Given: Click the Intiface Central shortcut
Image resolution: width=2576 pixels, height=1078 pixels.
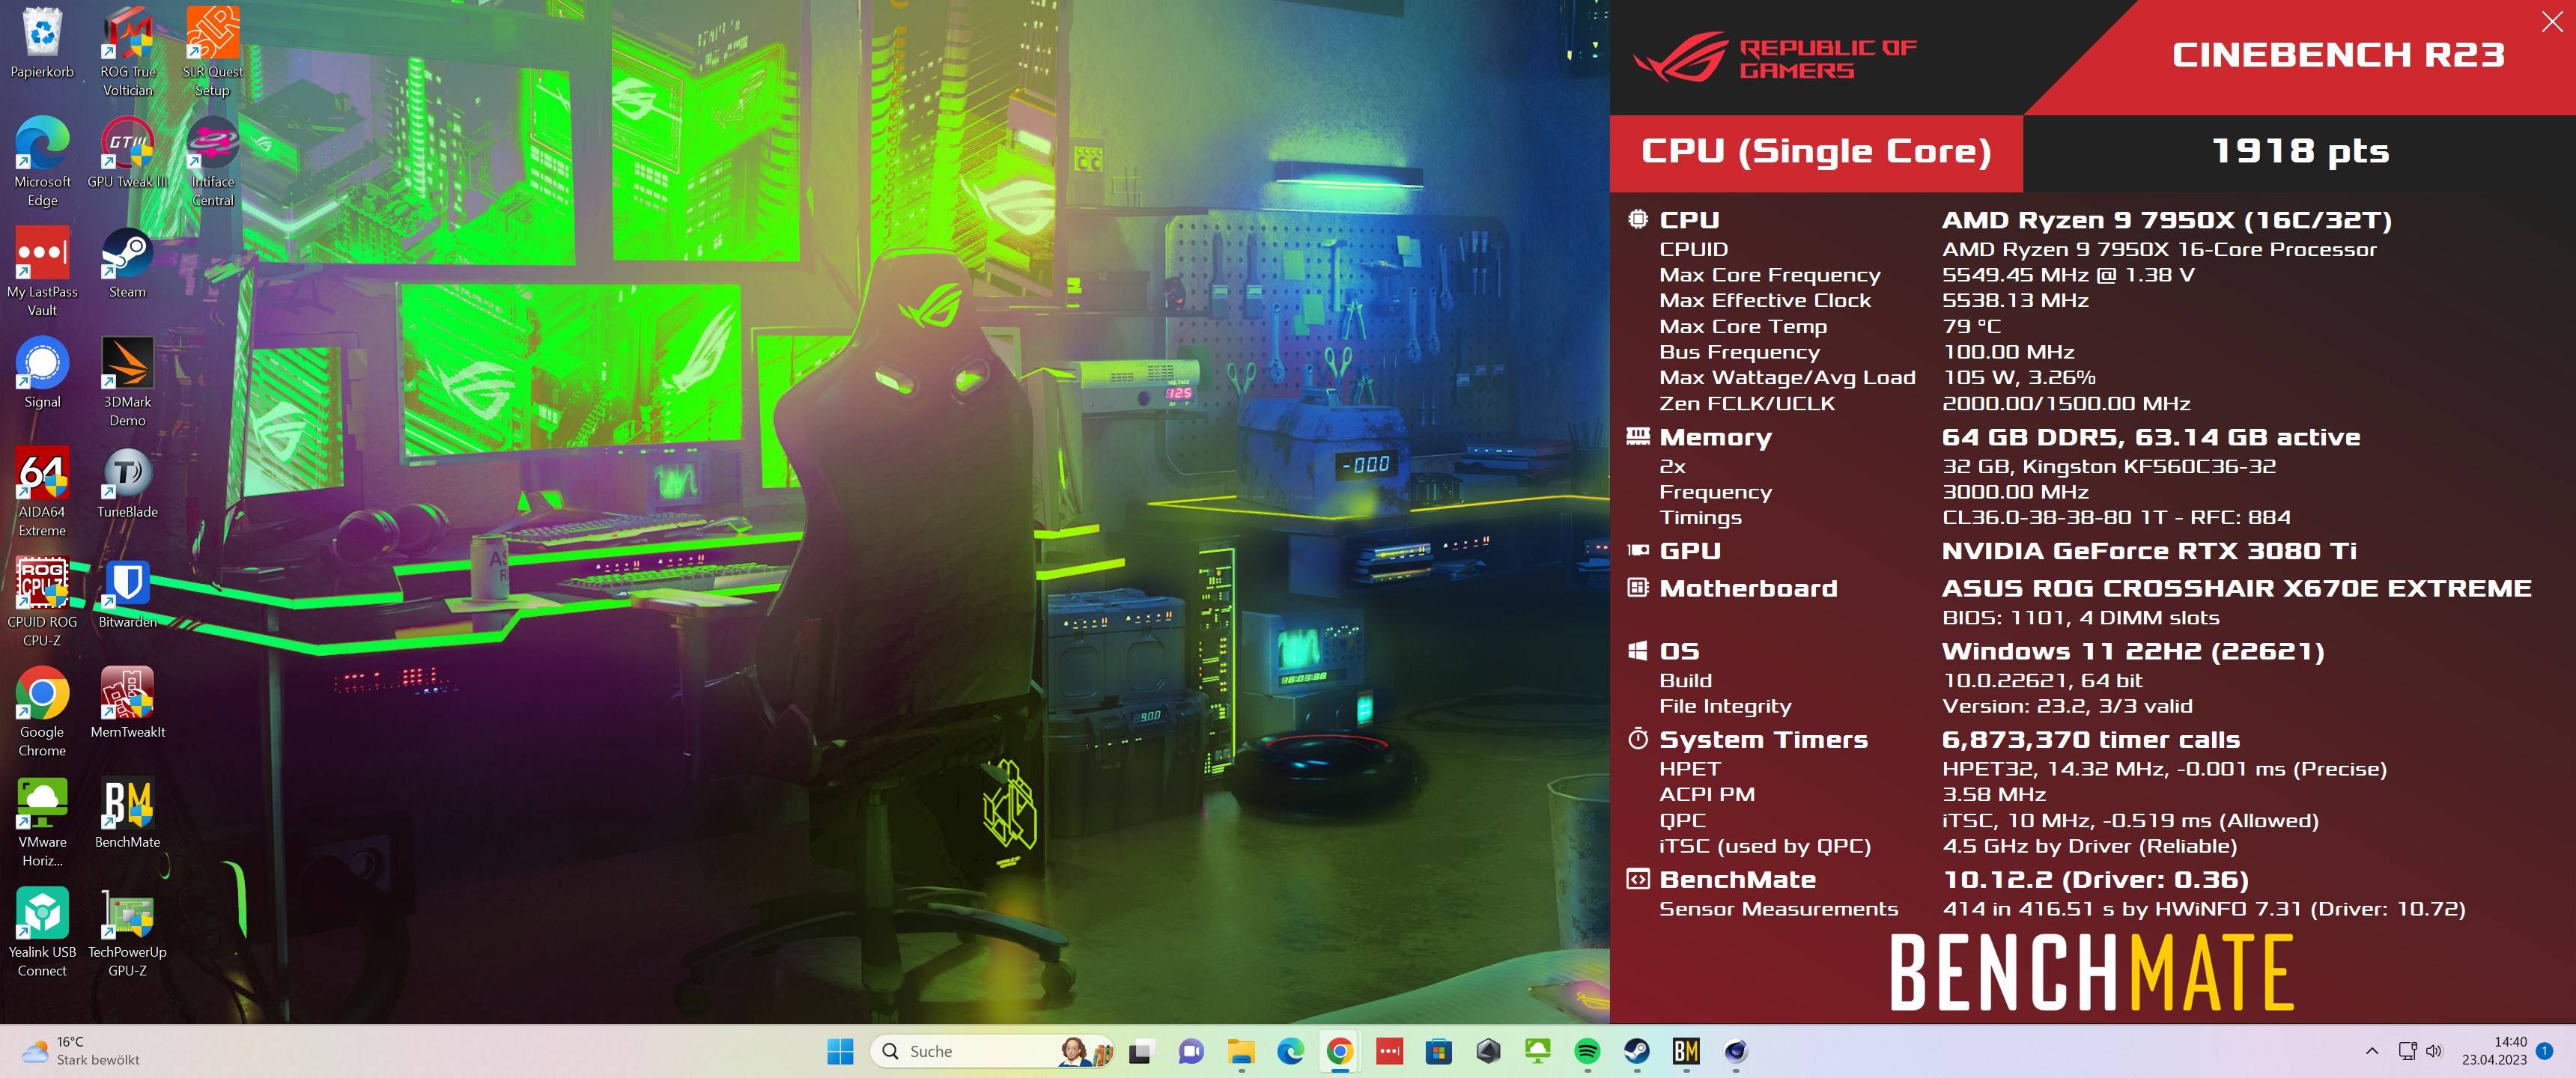Looking at the screenshot, I should coord(212,162).
